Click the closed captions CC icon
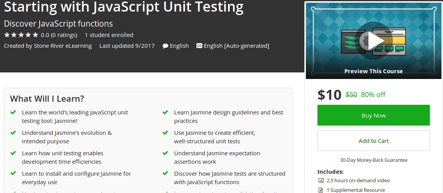443x193 pixels. [x=199, y=46]
